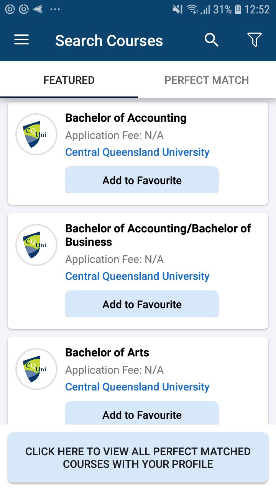The height and width of the screenshot is (490, 276).
Task: Add Bachelor of Accounting to favourites
Action: tap(142, 180)
